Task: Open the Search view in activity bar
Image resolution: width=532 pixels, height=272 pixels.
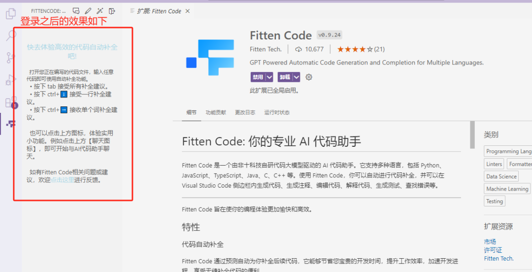Action: click(x=11, y=35)
